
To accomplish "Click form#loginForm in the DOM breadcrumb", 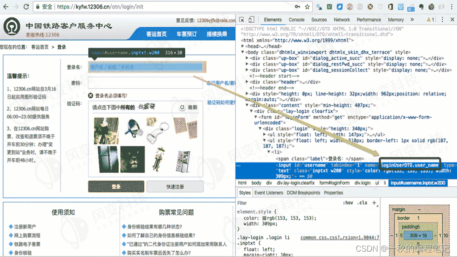I will coord(334,182).
